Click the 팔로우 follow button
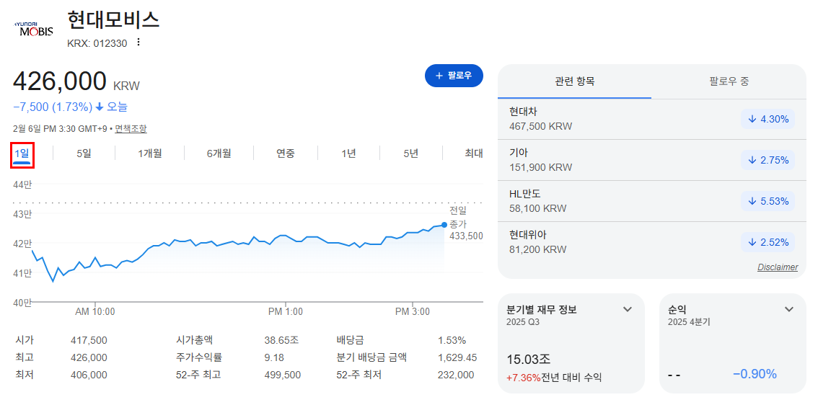The width and height of the screenshot is (818, 405). click(x=454, y=76)
